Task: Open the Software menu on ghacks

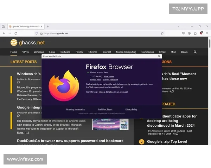Action: pyautogui.click(x=65, y=52)
